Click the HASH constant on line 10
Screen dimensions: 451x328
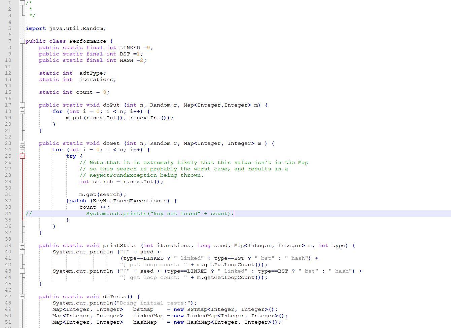coord(127,60)
